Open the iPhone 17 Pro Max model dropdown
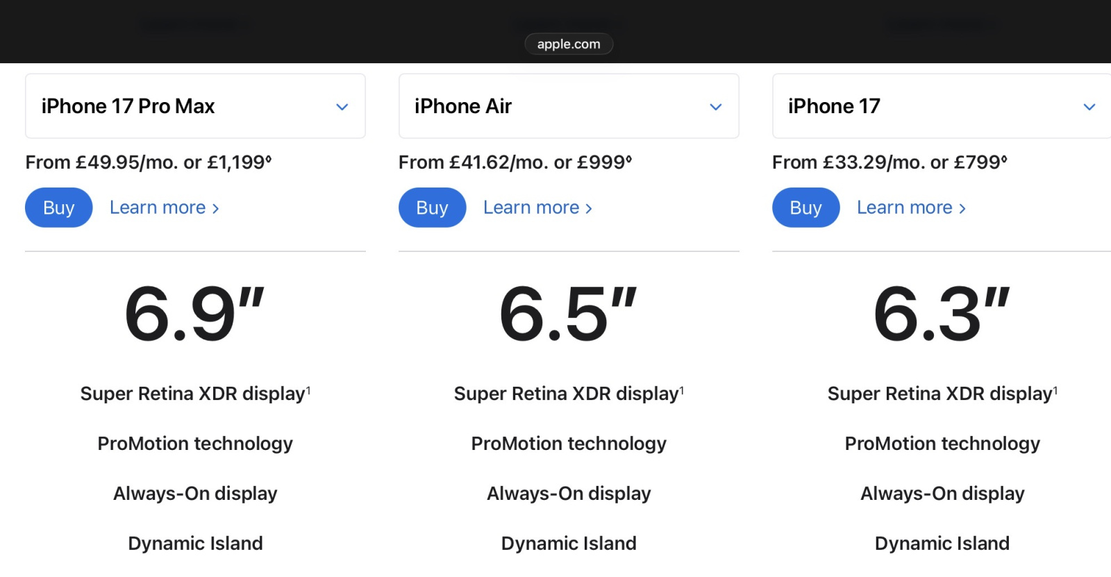This screenshot has height=577, width=1111. [195, 106]
